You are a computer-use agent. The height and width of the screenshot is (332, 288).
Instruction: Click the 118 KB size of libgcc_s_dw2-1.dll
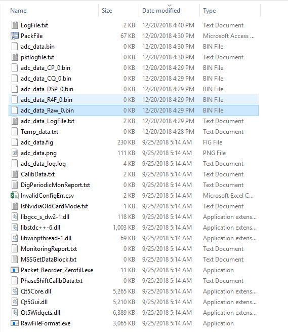(126, 216)
